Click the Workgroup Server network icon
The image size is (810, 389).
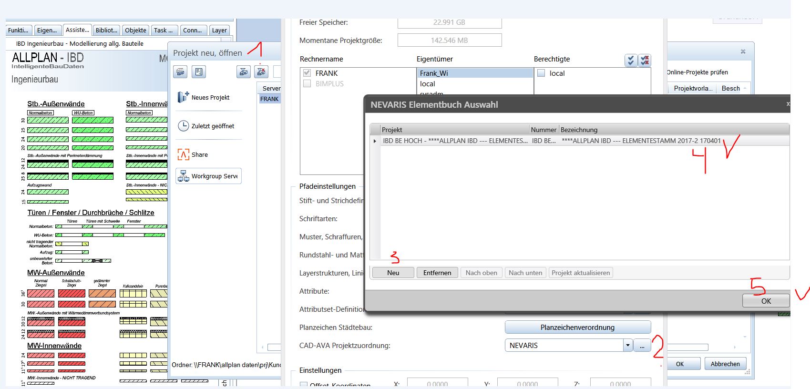click(x=183, y=176)
